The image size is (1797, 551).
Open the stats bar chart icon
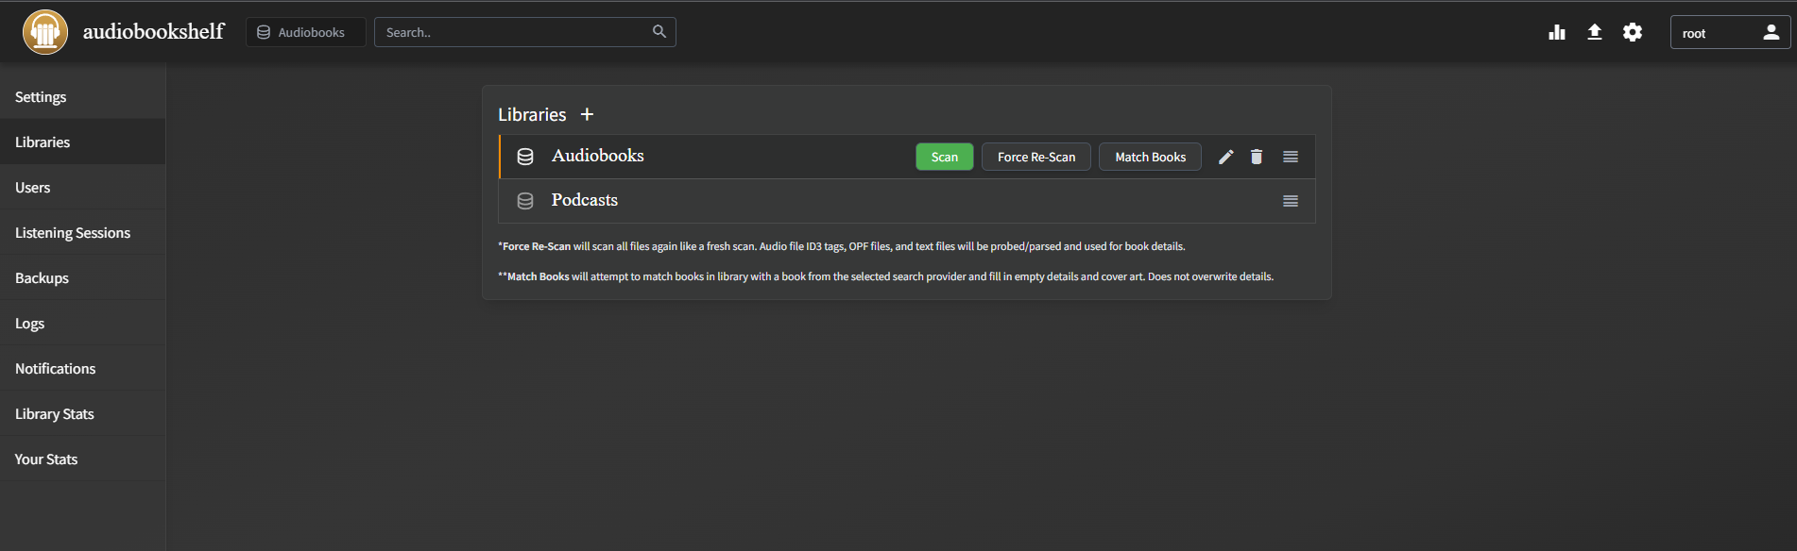[x=1557, y=33]
